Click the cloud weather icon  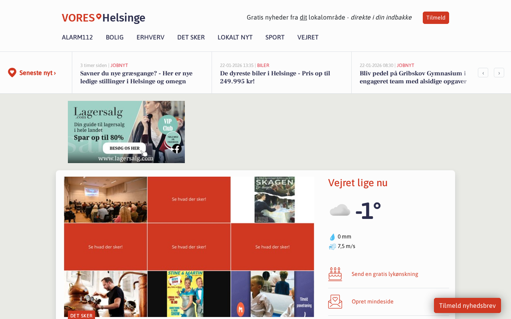click(340, 210)
